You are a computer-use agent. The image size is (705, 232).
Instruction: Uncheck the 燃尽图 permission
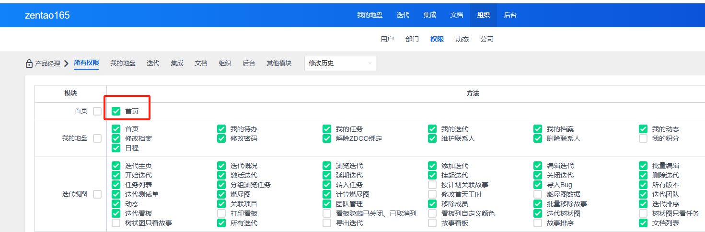pos(221,194)
